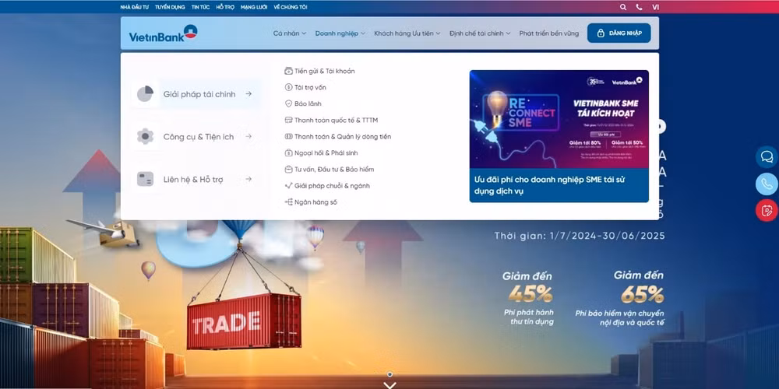Click arrow next to Giải pháp tài chính
This screenshot has width=779, height=389.
(x=249, y=94)
